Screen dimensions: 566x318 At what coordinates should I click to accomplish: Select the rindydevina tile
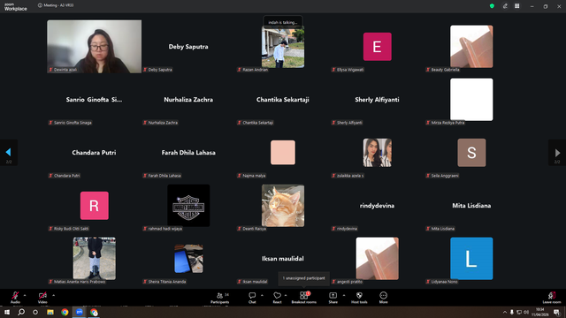tap(378, 206)
